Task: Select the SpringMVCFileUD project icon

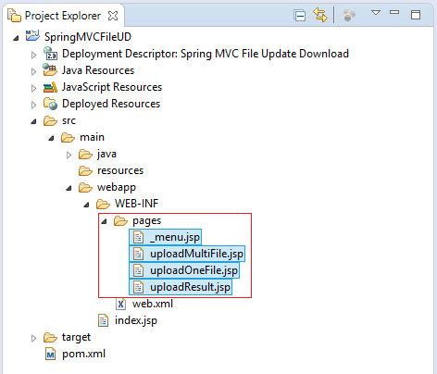Action: click(x=32, y=36)
